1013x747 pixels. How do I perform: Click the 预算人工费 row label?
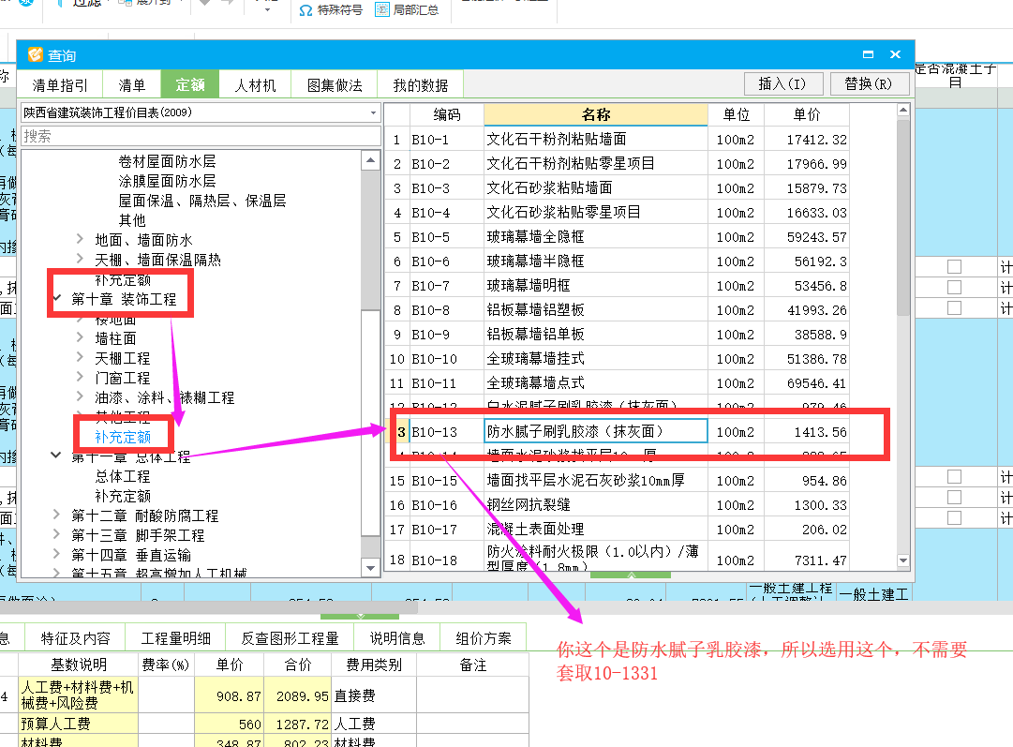tap(78, 724)
